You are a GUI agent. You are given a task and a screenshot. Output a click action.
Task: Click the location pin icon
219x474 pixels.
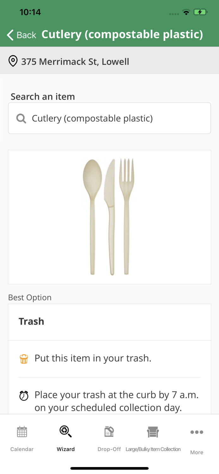[13, 61]
